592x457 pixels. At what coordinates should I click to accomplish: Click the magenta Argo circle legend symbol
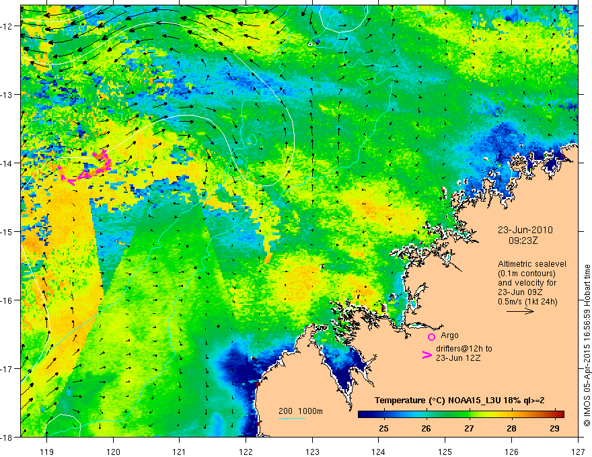(431, 337)
